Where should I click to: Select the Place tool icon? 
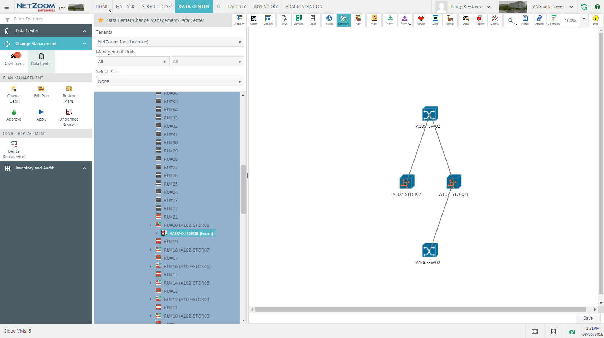pos(313,20)
